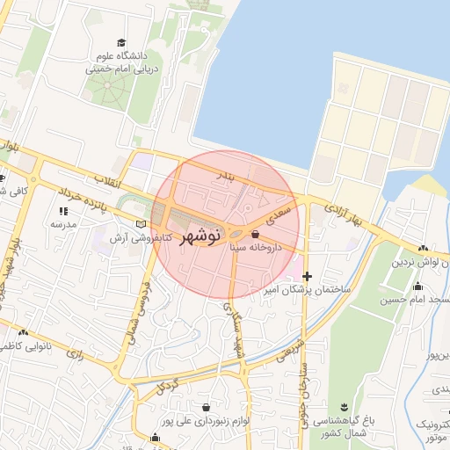Click the انقلاب street label

coord(107,181)
